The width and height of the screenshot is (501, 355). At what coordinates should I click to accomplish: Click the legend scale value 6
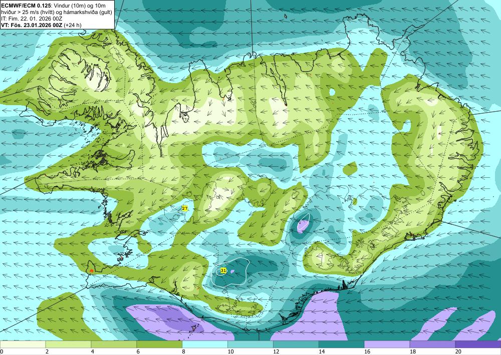pyautogui.click(x=138, y=351)
